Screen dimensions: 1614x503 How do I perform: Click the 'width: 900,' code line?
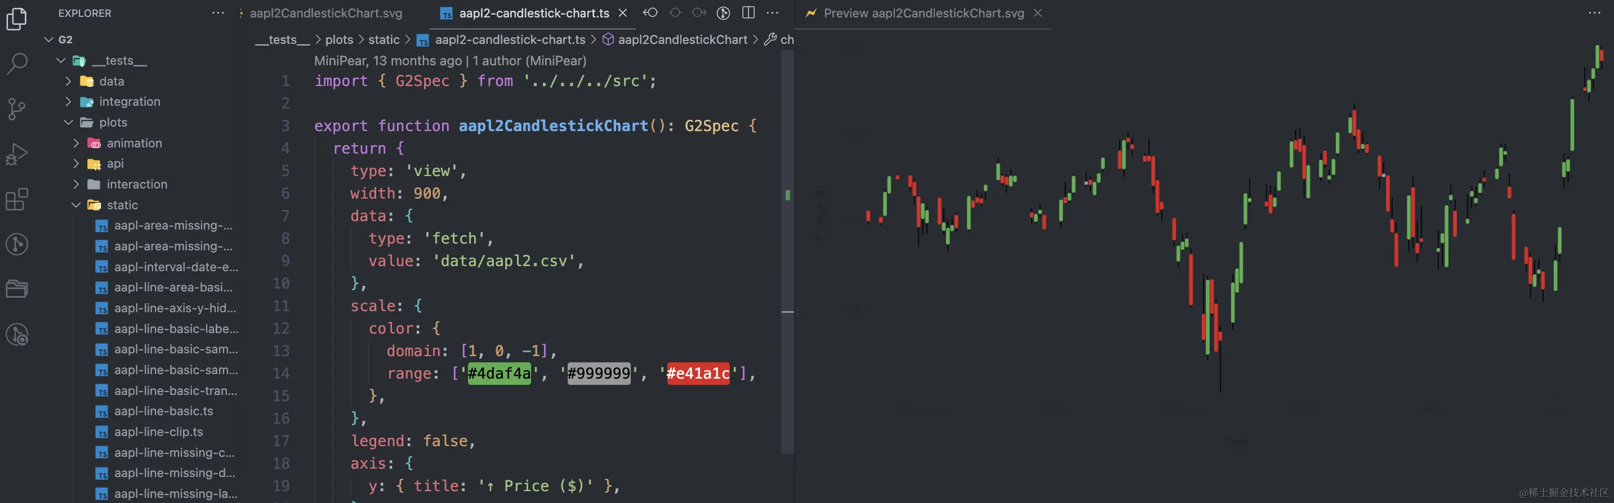click(x=399, y=194)
